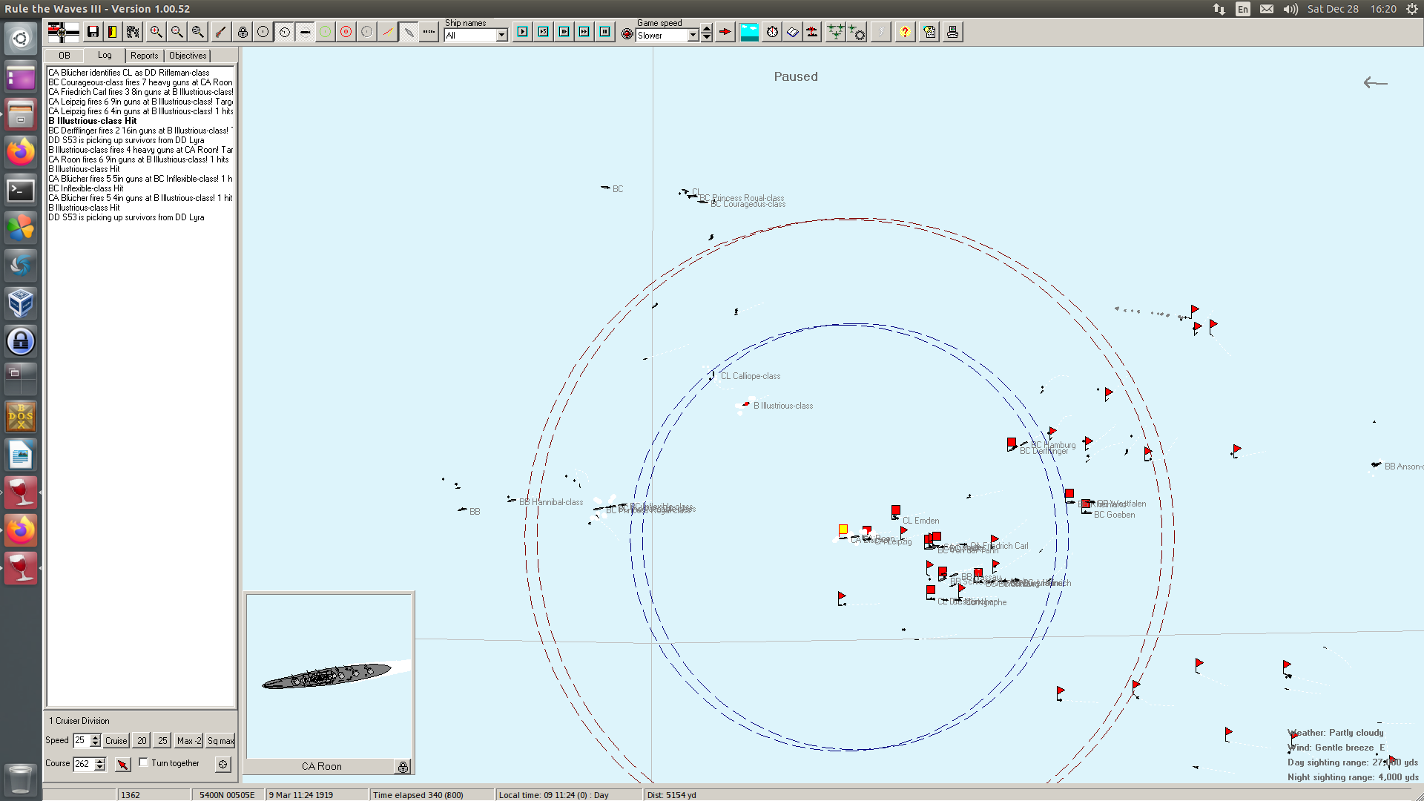Open the Game speed dropdown

point(693,36)
